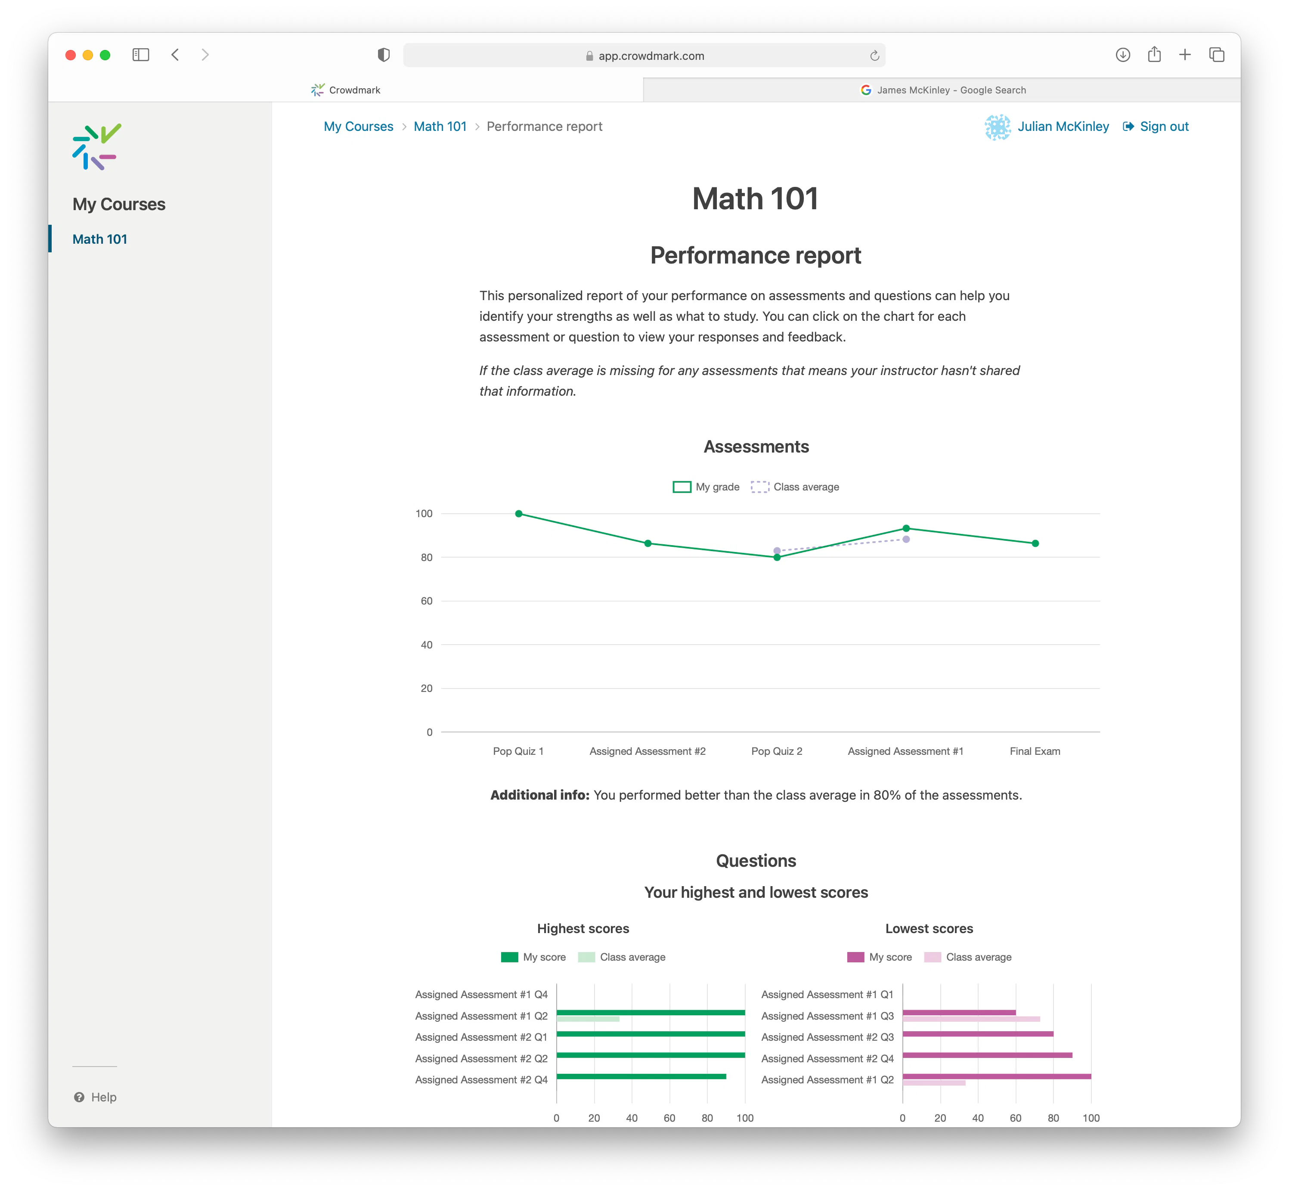The height and width of the screenshot is (1191, 1289).
Task: Show the tab overview icon
Action: click(x=1216, y=55)
